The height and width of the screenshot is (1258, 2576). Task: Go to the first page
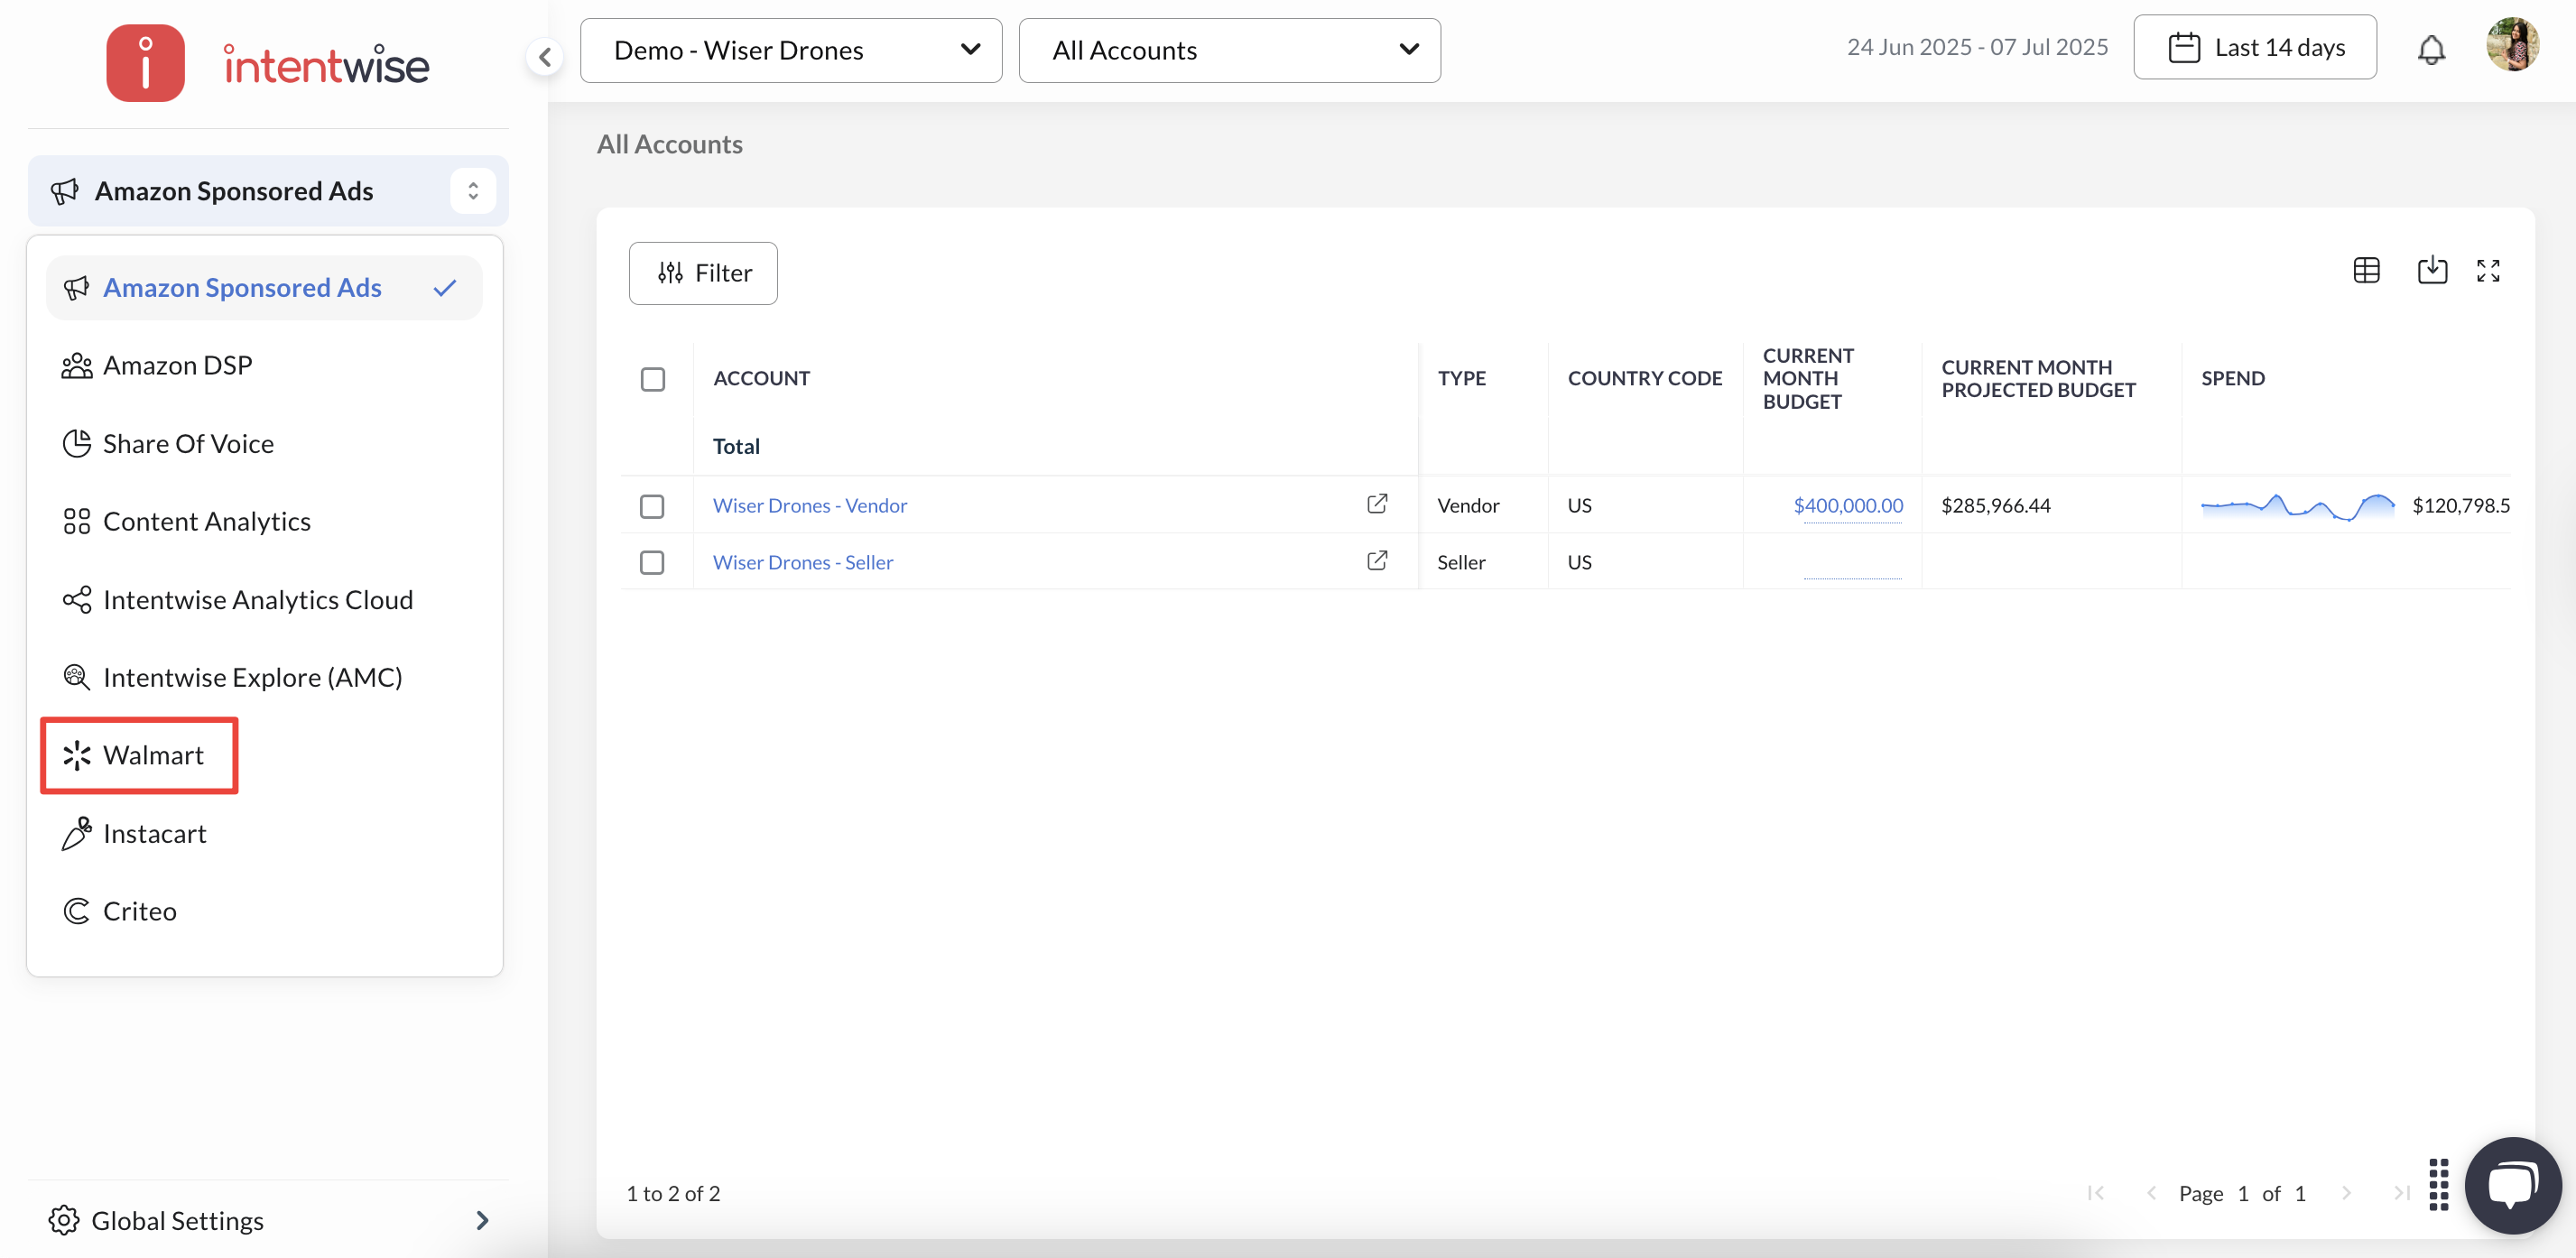2096,1193
